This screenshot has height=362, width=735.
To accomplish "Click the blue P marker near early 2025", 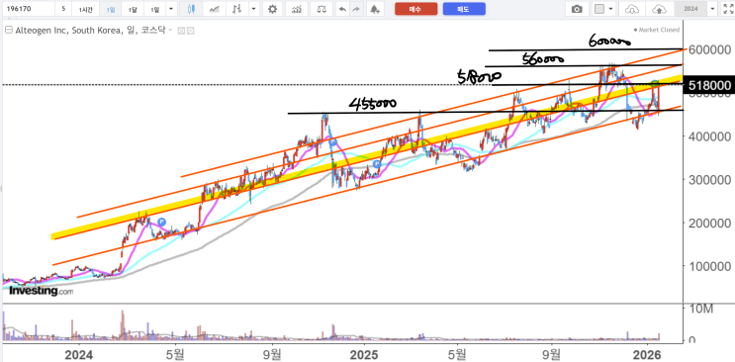I will 377,163.
